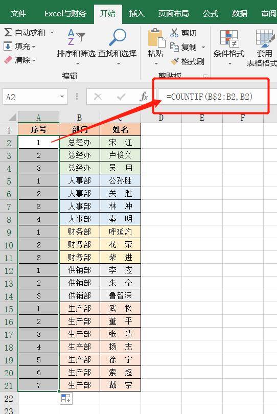Expand the Name Box dropdown arrow
This screenshot has height=414, width=277.
[x=62, y=97]
